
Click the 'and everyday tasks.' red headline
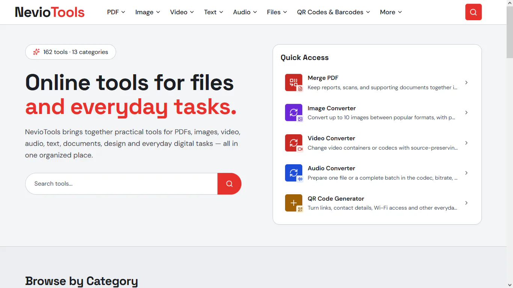[x=131, y=107]
